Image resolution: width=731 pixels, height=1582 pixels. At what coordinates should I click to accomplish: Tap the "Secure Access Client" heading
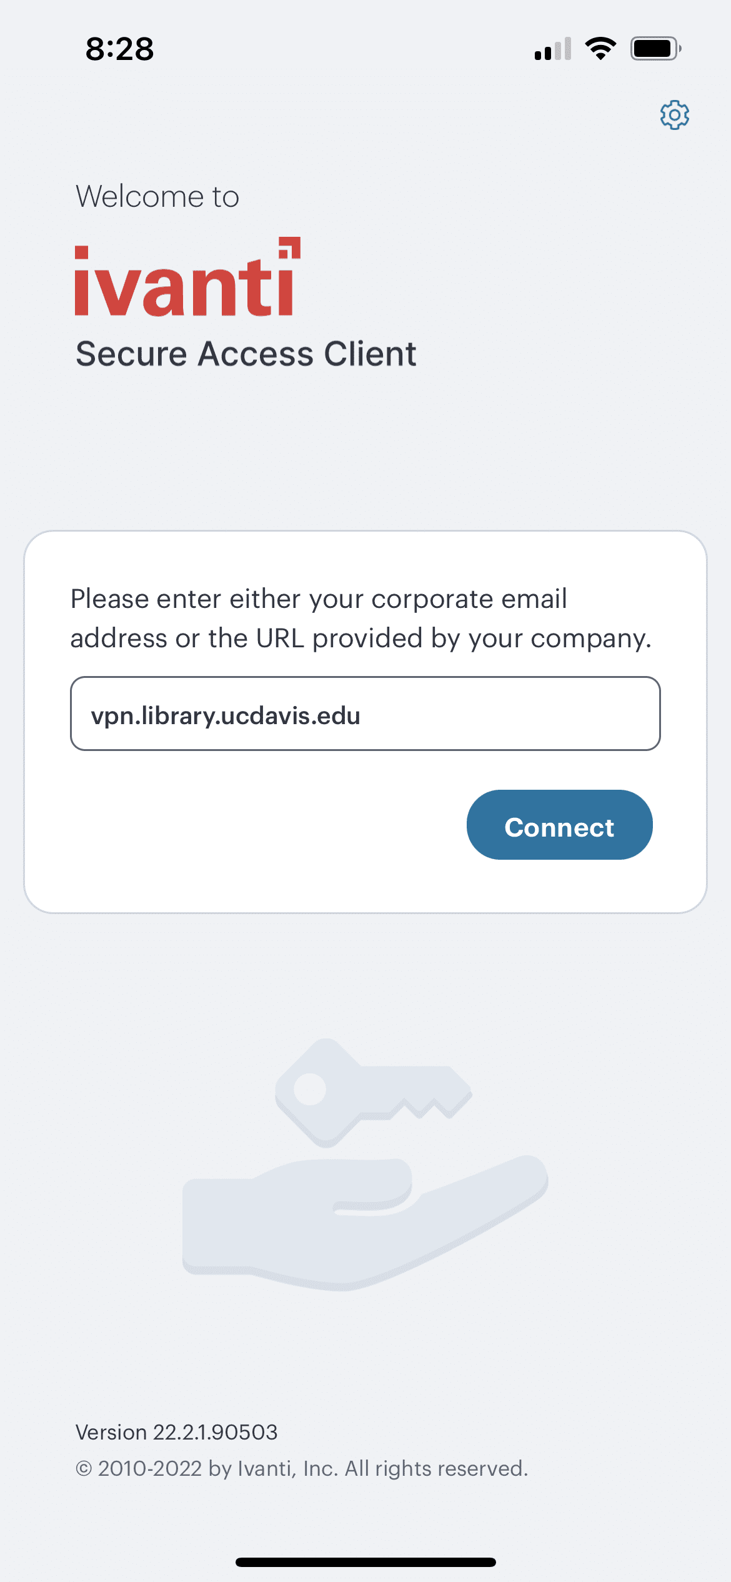click(x=246, y=354)
